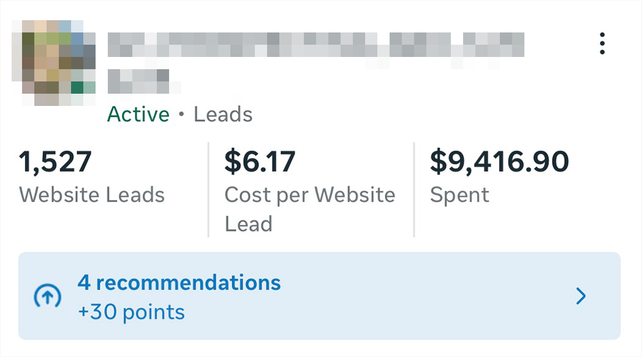The width and height of the screenshot is (642, 357).
Task: Click the Leads objective label
Action: 223,115
